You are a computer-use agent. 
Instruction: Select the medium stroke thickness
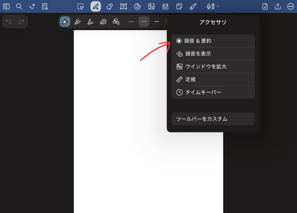point(144,22)
